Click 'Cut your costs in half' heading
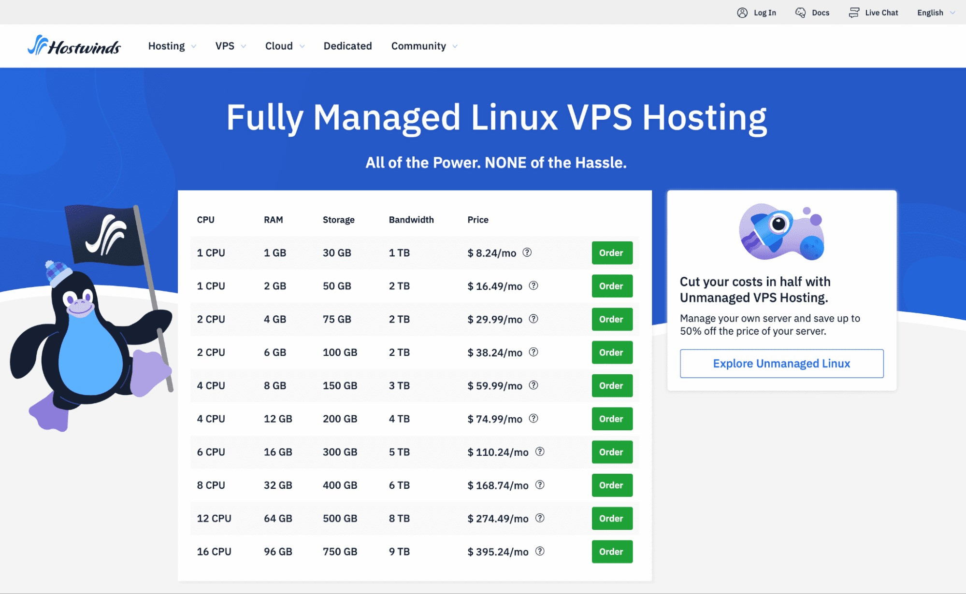 tap(755, 289)
